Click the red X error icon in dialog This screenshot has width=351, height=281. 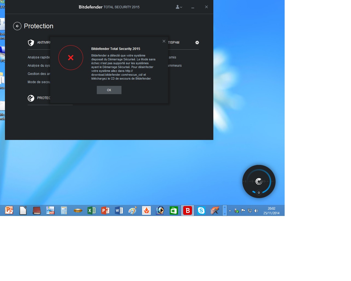coord(71,58)
